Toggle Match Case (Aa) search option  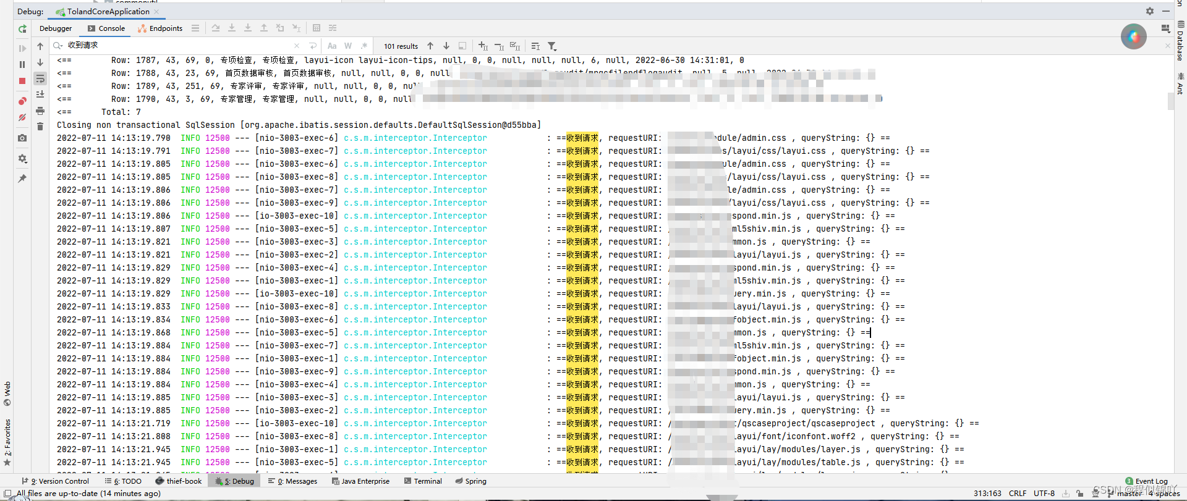click(x=332, y=46)
